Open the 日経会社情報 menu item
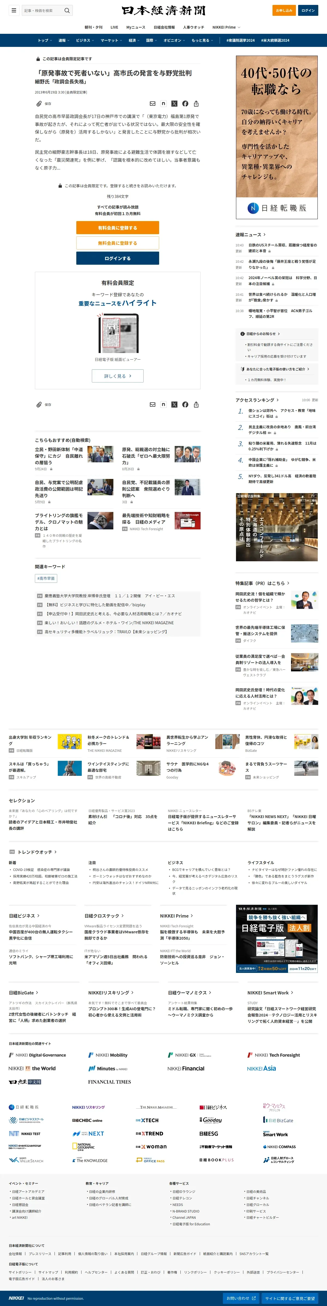The height and width of the screenshot is (1306, 327). tap(164, 27)
